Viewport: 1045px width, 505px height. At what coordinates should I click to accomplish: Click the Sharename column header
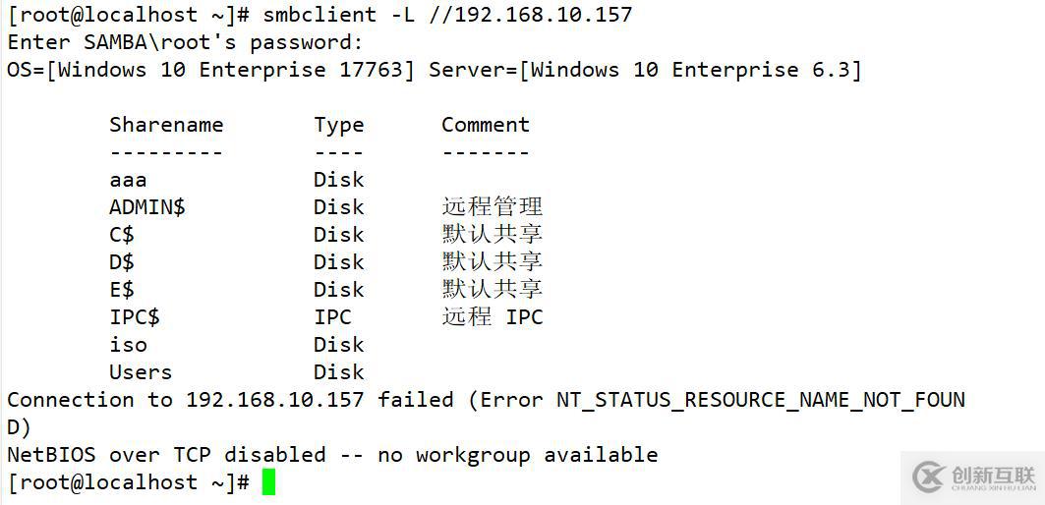[166, 125]
